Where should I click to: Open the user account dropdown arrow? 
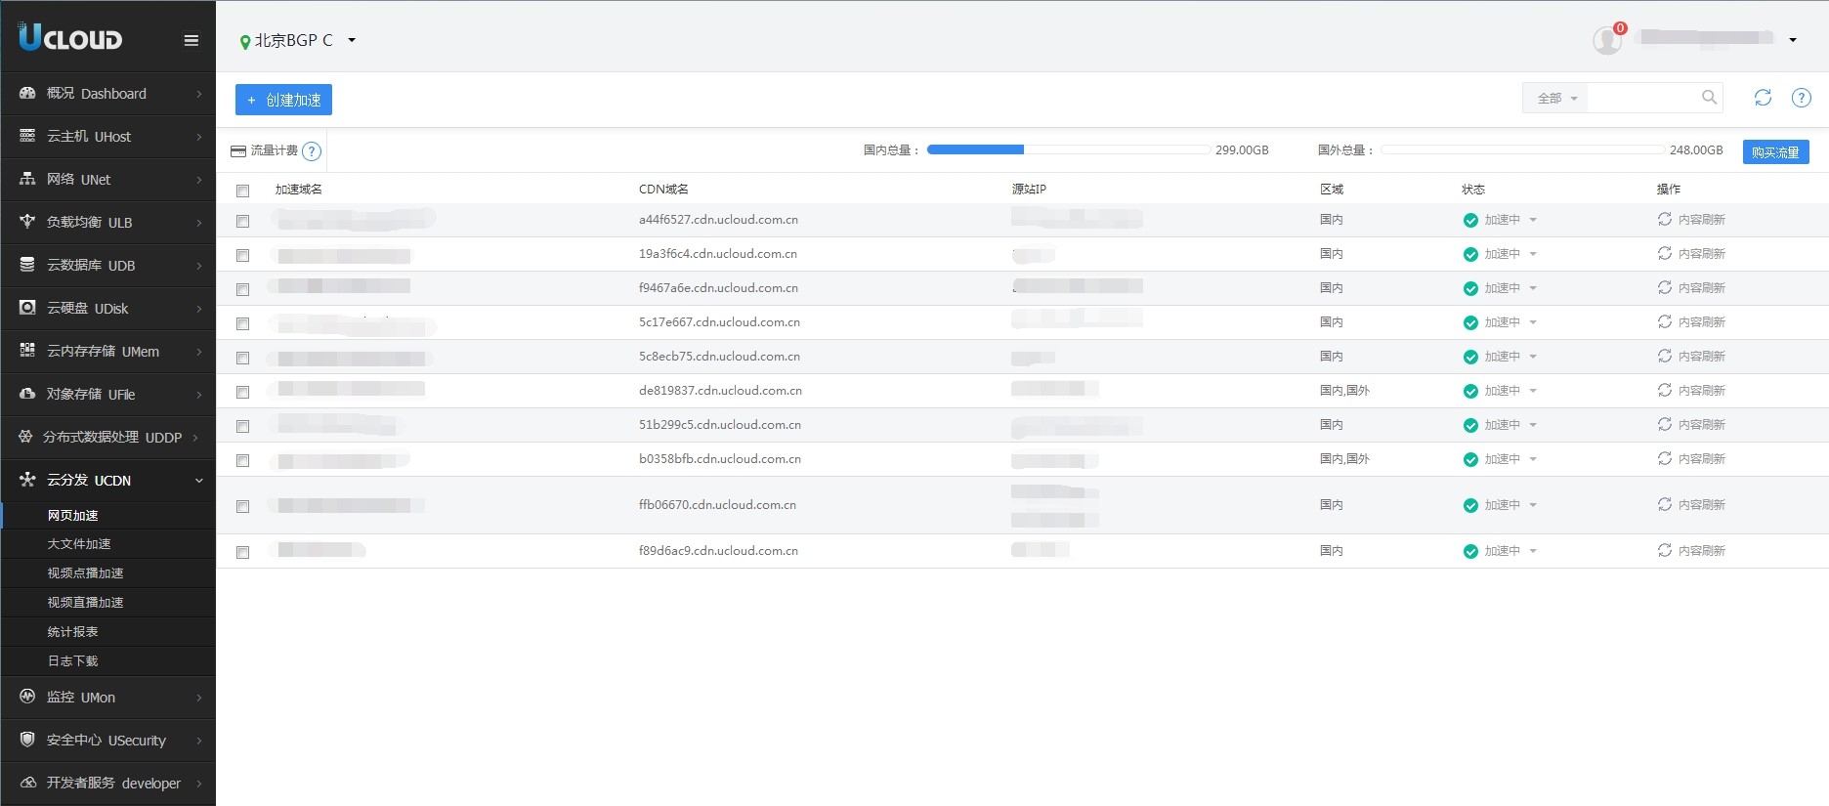pyautogui.click(x=1793, y=40)
